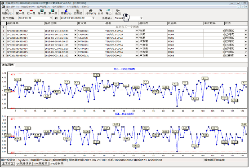Open the 设计 design tool icon
Screen dimensions: 249x168
click(100, 12)
